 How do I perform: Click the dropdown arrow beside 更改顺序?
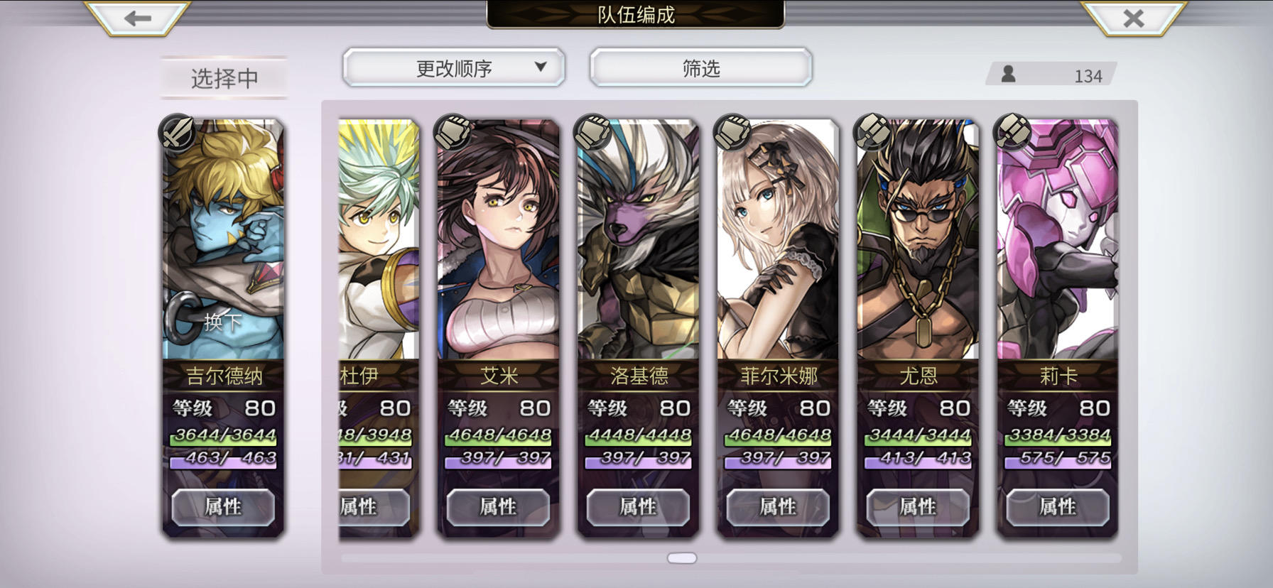coord(541,67)
